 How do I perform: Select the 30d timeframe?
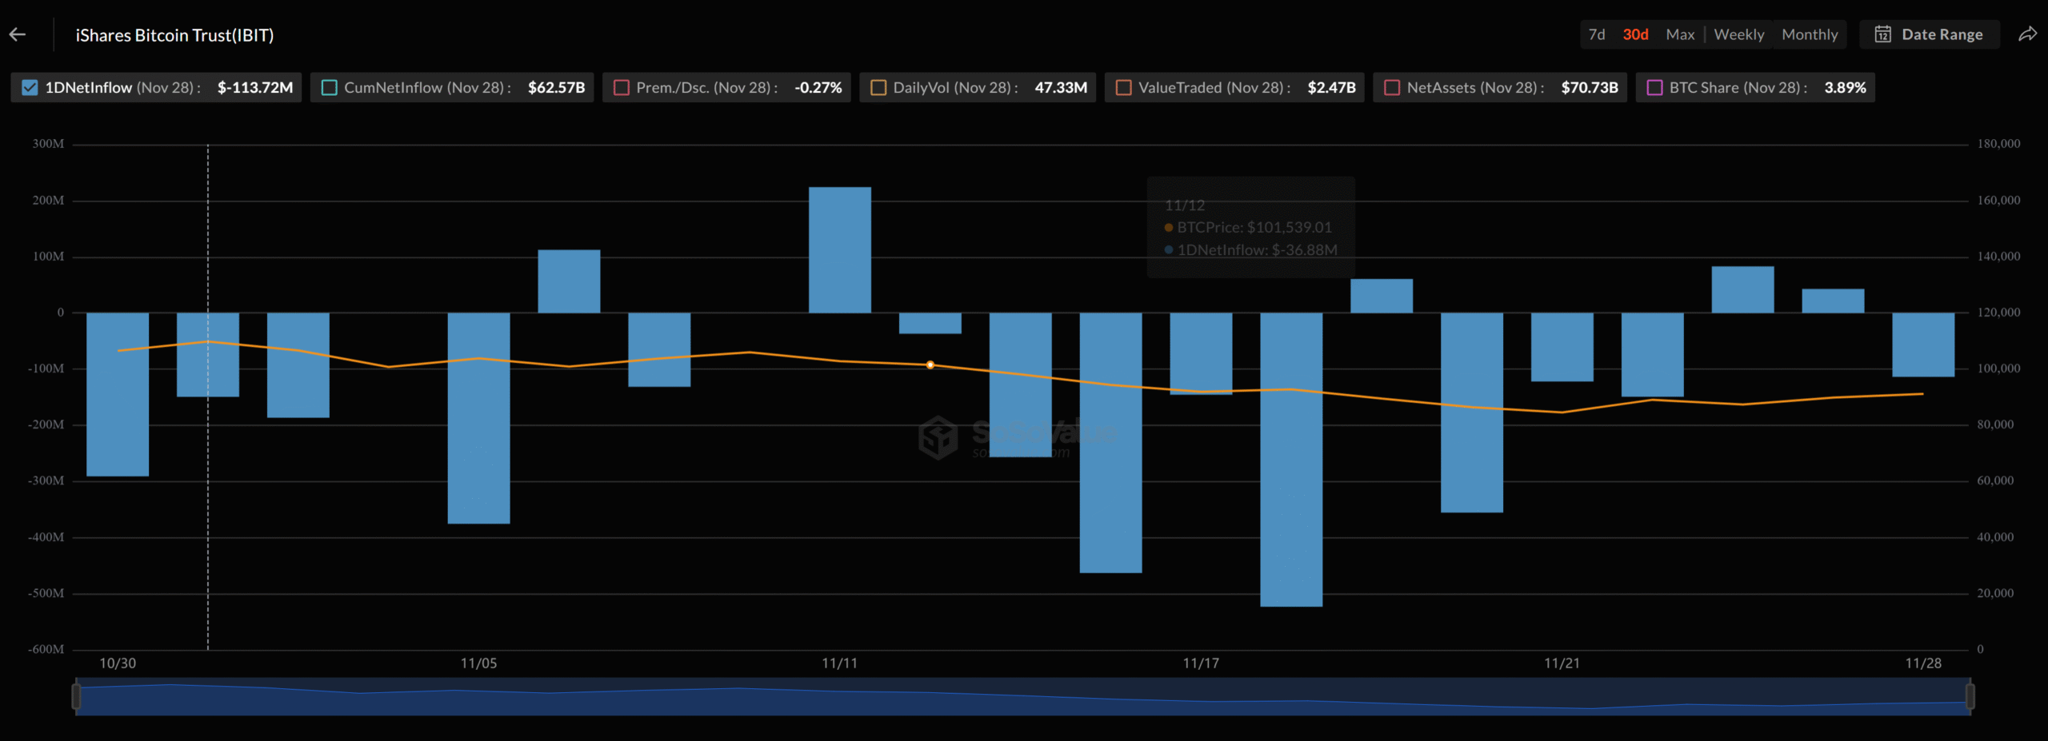point(1634,34)
